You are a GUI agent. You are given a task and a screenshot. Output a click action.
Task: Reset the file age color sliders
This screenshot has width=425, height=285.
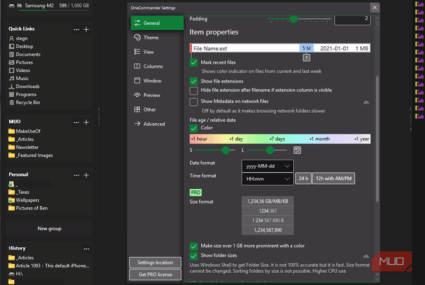point(297,150)
